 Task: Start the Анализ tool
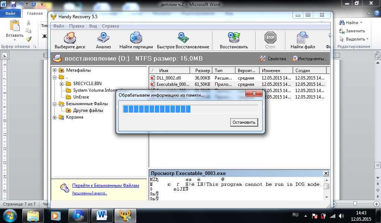(103, 38)
